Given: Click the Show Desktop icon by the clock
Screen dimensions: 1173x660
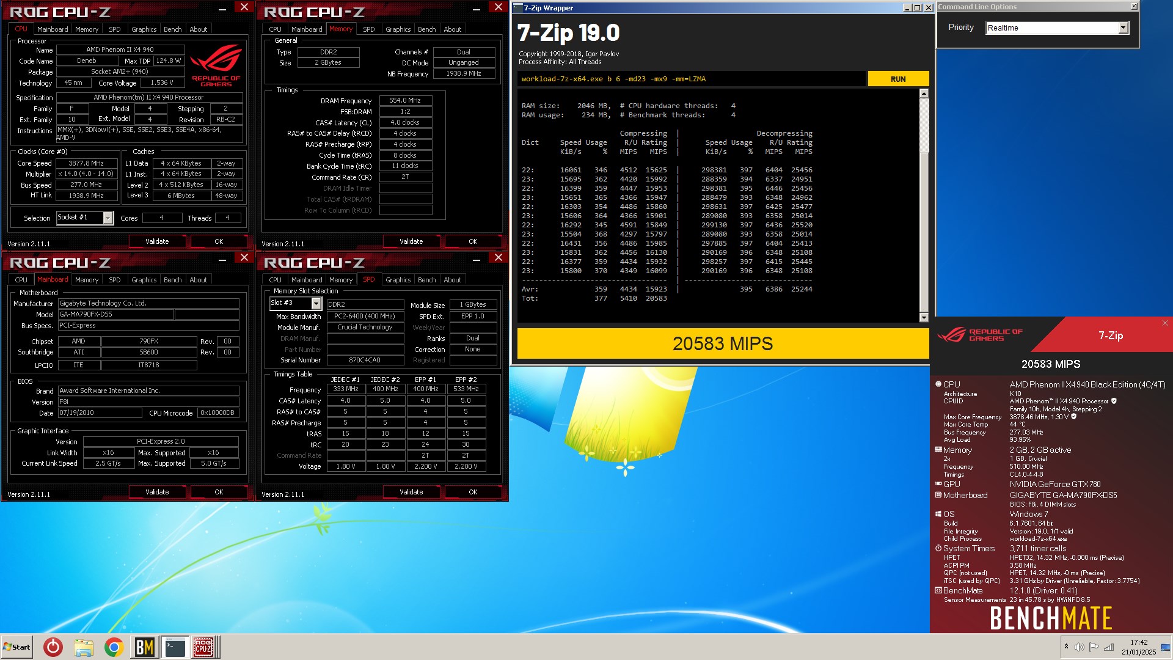Looking at the screenshot, I should (1166, 647).
